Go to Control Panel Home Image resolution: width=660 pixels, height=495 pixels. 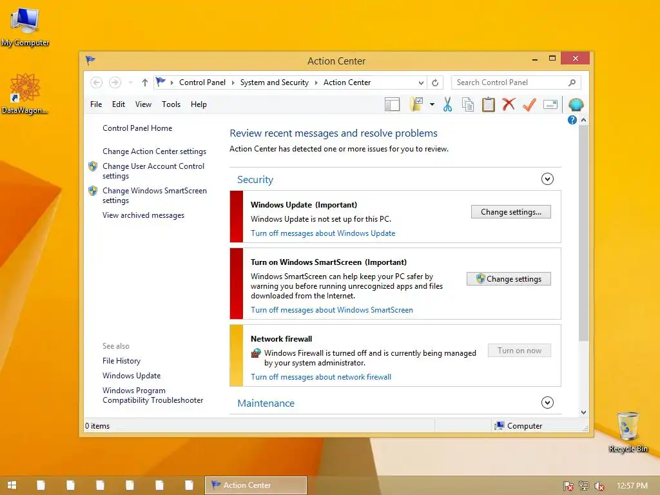pos(137,128)
